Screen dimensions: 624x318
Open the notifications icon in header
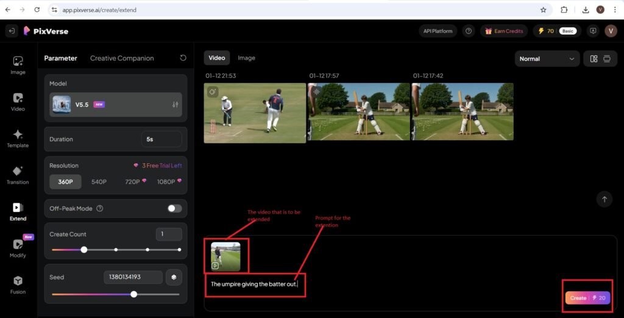[593, 31]
